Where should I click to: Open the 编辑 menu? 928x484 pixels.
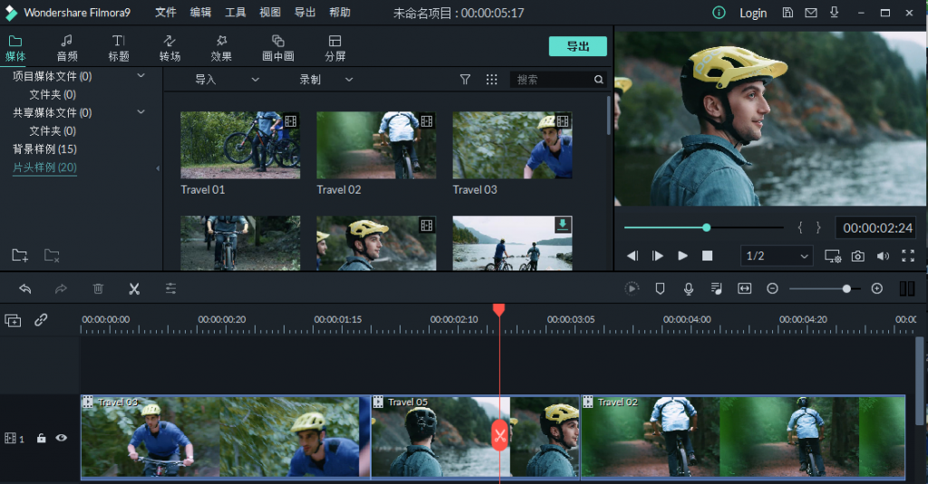tap(200, 13)
